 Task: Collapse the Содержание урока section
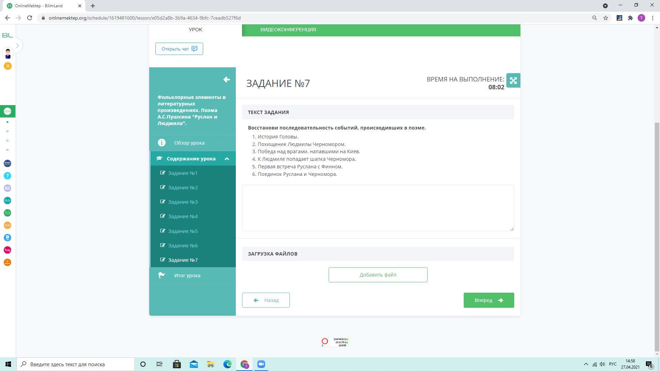click(227, 159)
